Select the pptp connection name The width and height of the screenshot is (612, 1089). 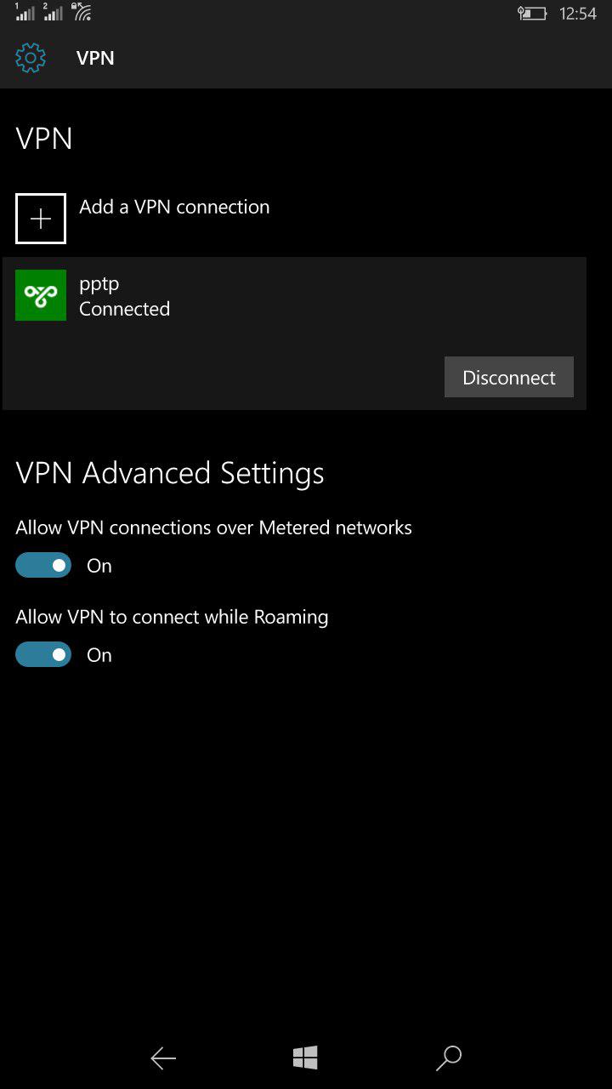point(99,284)
